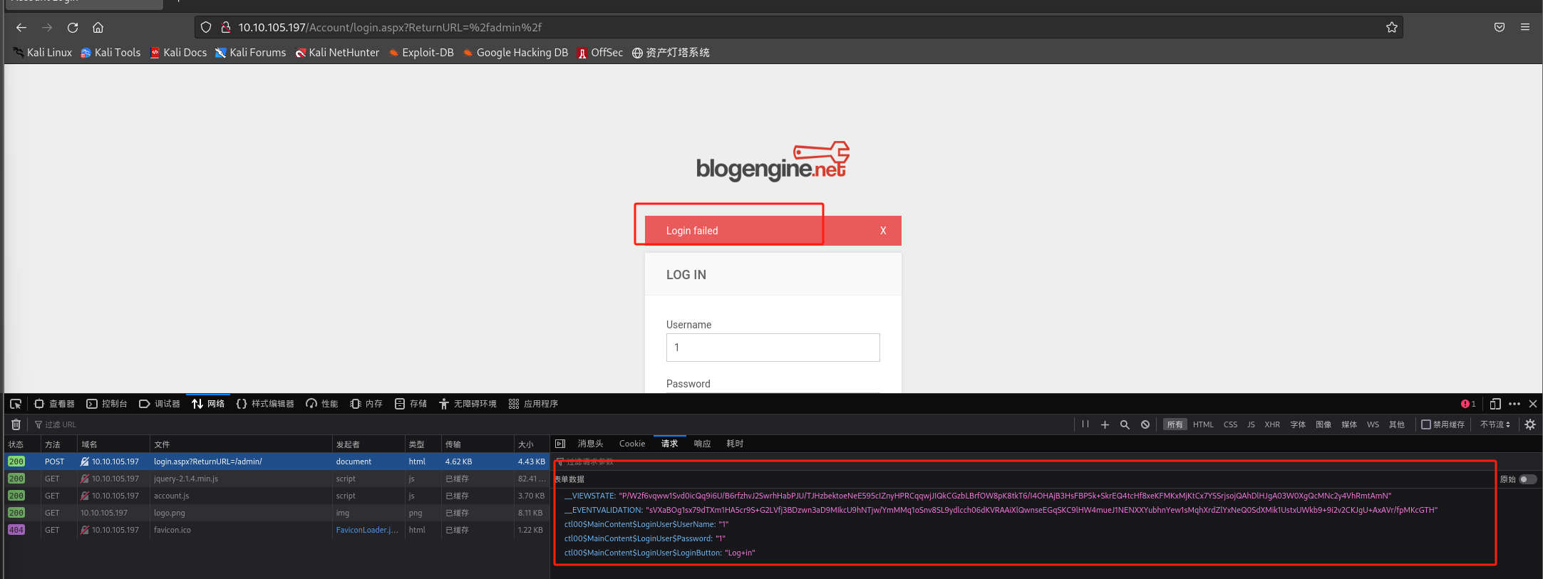Open the 性能 Performance tab

point(322,404)
